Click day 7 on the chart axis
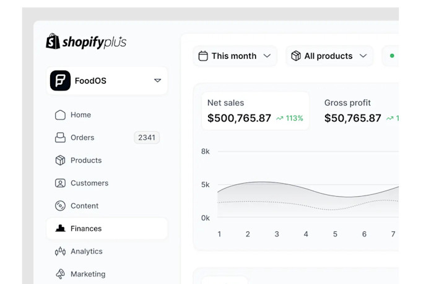The height and width of the screenshot is (284, 421). pos(393,234)
